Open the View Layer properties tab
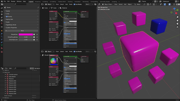This screenshot has width=180, height=101. tap(2, 17)
